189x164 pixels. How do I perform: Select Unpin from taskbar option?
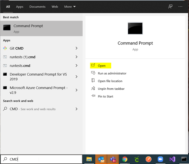point(111,89)
